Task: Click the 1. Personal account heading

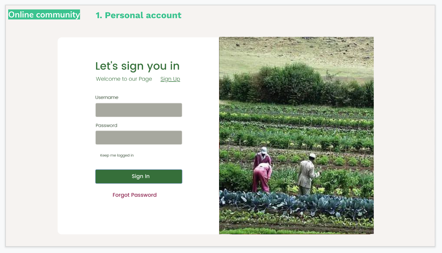Action: (138, 15)
